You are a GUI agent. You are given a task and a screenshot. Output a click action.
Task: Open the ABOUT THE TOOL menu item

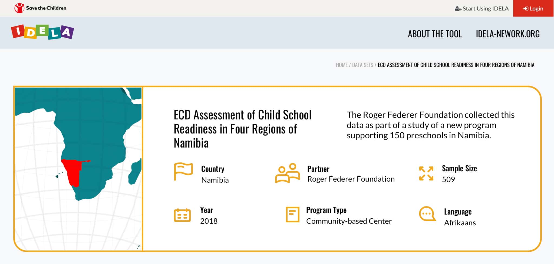(x=435, y=34)
